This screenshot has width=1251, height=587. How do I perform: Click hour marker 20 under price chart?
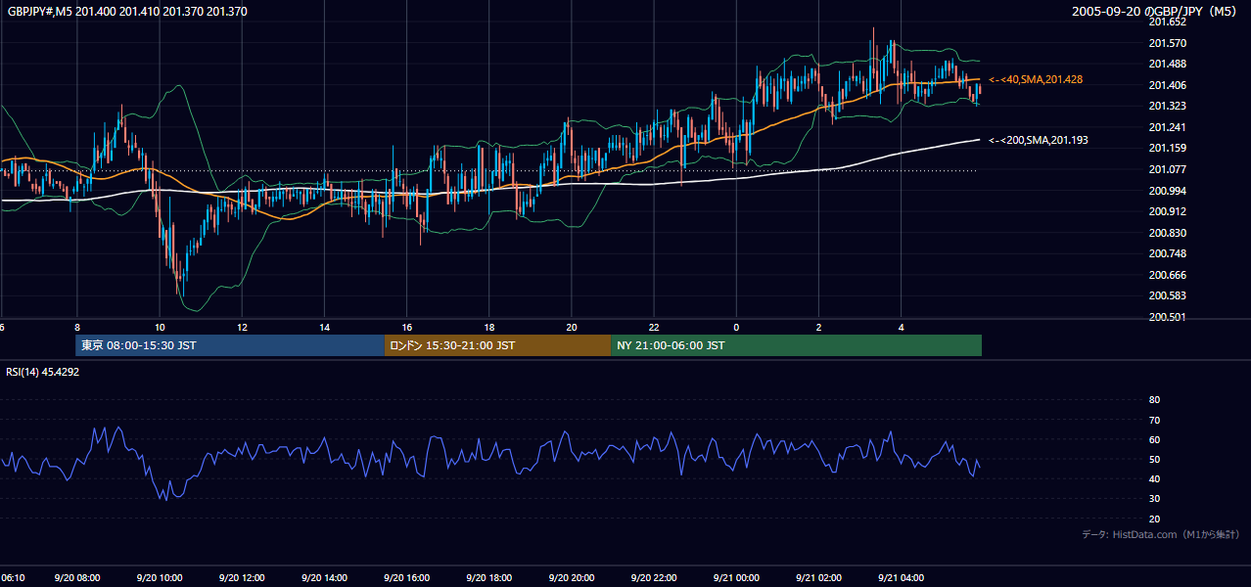(572, 327)
